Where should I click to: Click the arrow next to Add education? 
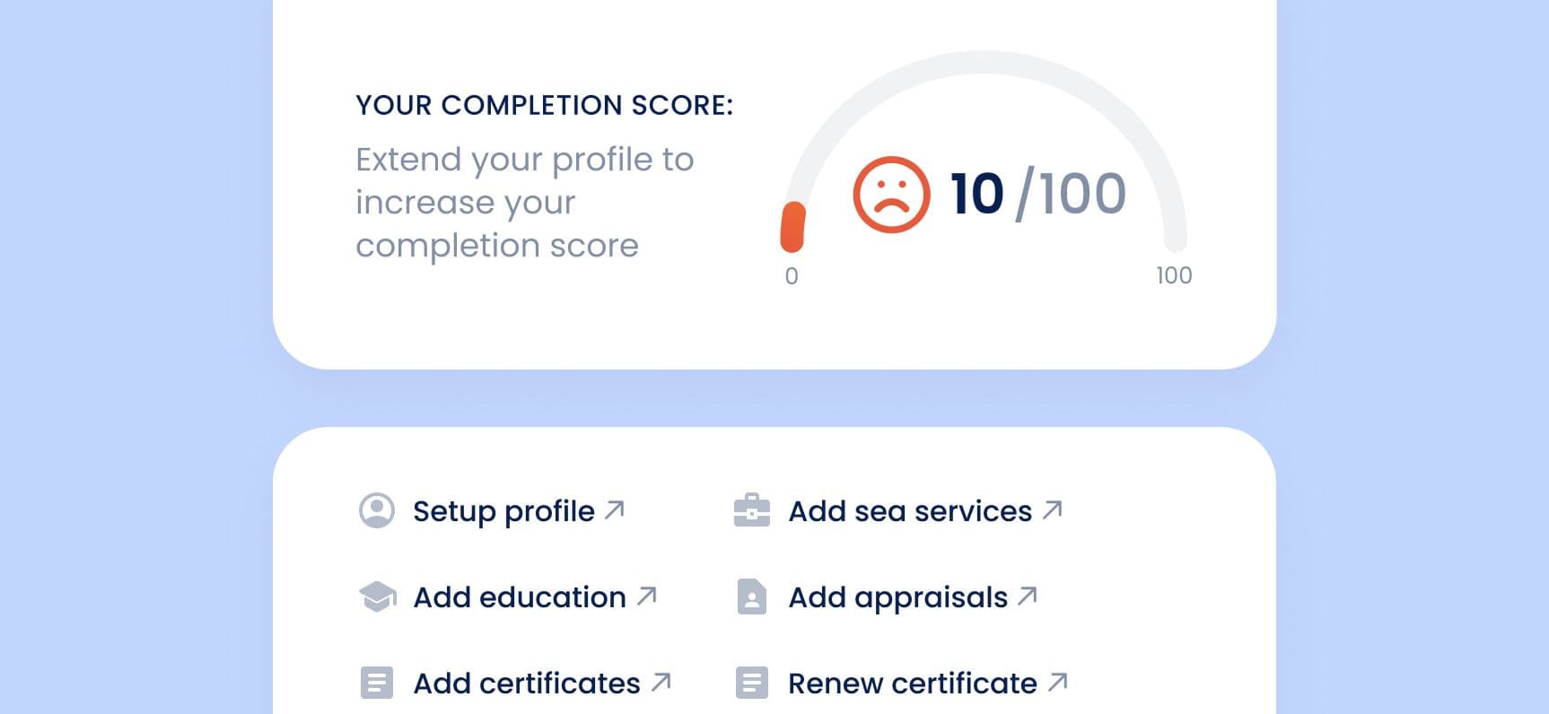(647, 596)
